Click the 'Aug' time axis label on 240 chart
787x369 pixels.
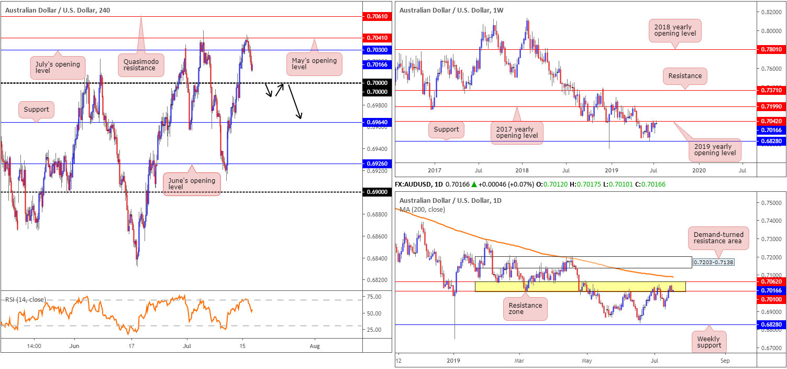(x=314, y=346)
